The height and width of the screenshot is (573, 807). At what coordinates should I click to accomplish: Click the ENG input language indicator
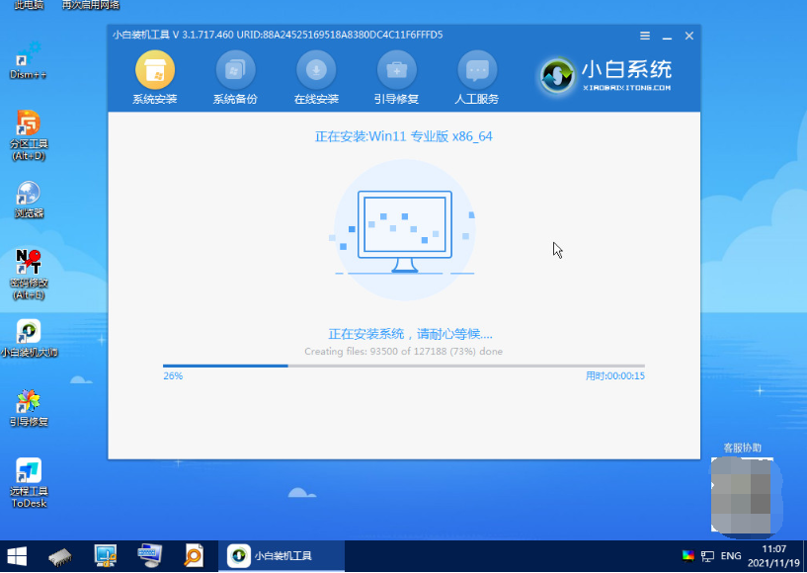[x=731, y=556]
